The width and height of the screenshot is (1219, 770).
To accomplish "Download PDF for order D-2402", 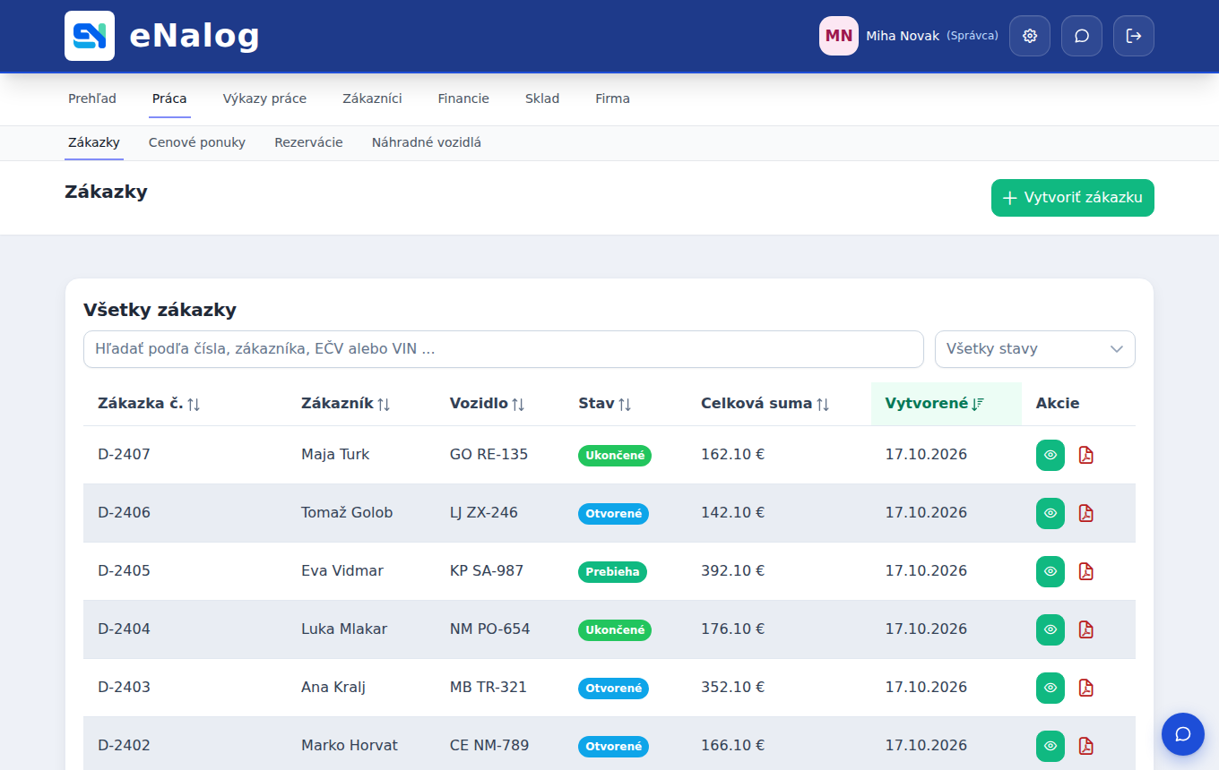I will pos(1086,746).
